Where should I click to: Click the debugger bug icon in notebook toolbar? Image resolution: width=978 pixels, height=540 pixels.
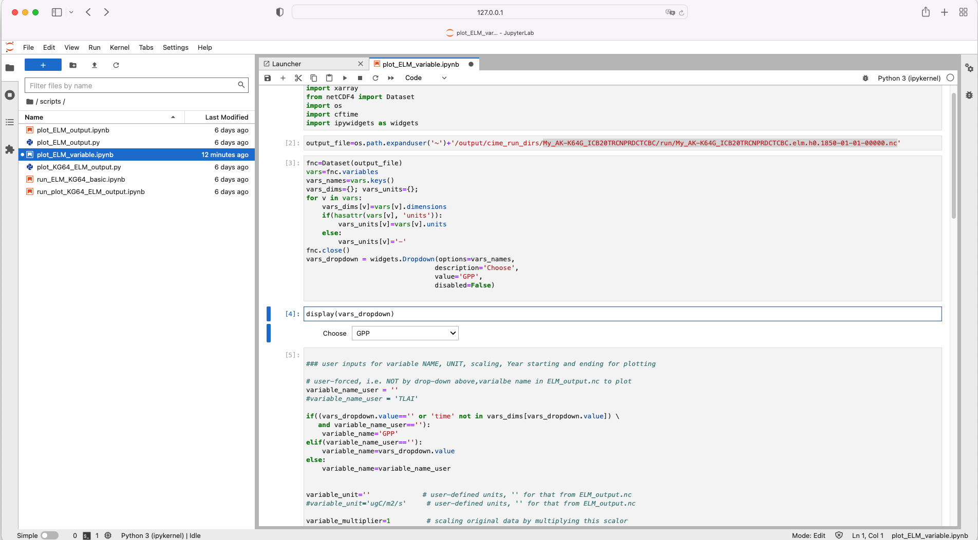tap(866, 78)
